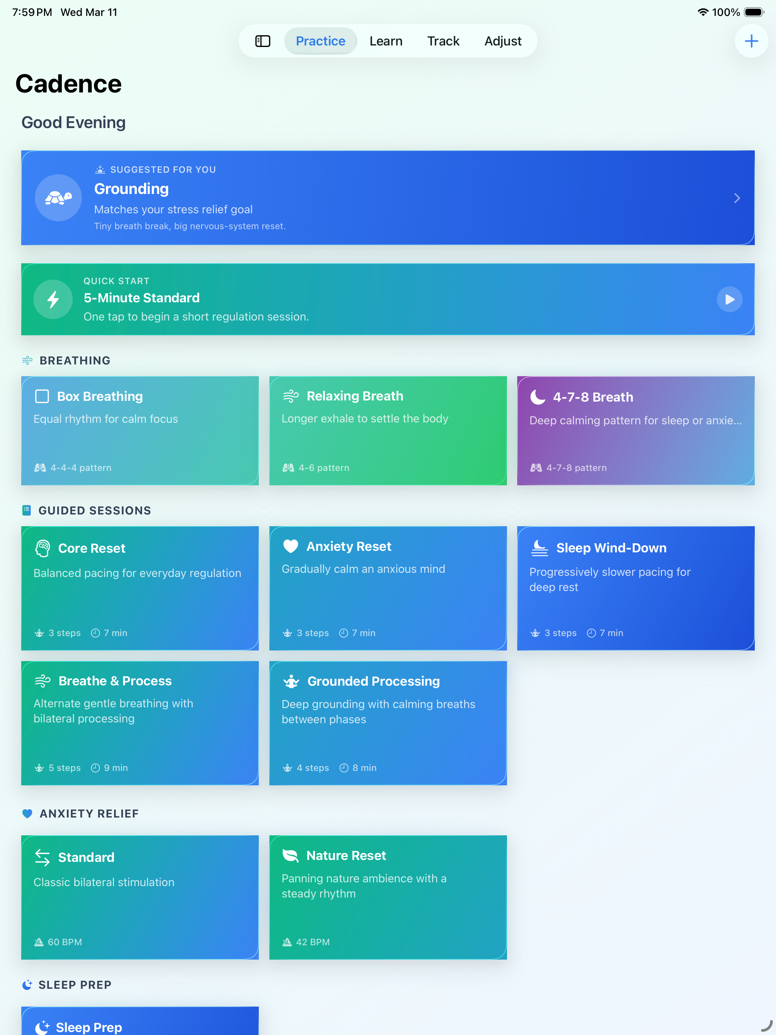Open the 4-7-8 Breath card
The width and height of the screenshot is (776, 1035).
tap(635, 430)
